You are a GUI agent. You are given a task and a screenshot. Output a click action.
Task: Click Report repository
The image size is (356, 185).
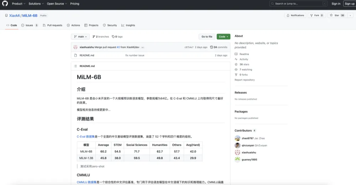pos(245,80)
